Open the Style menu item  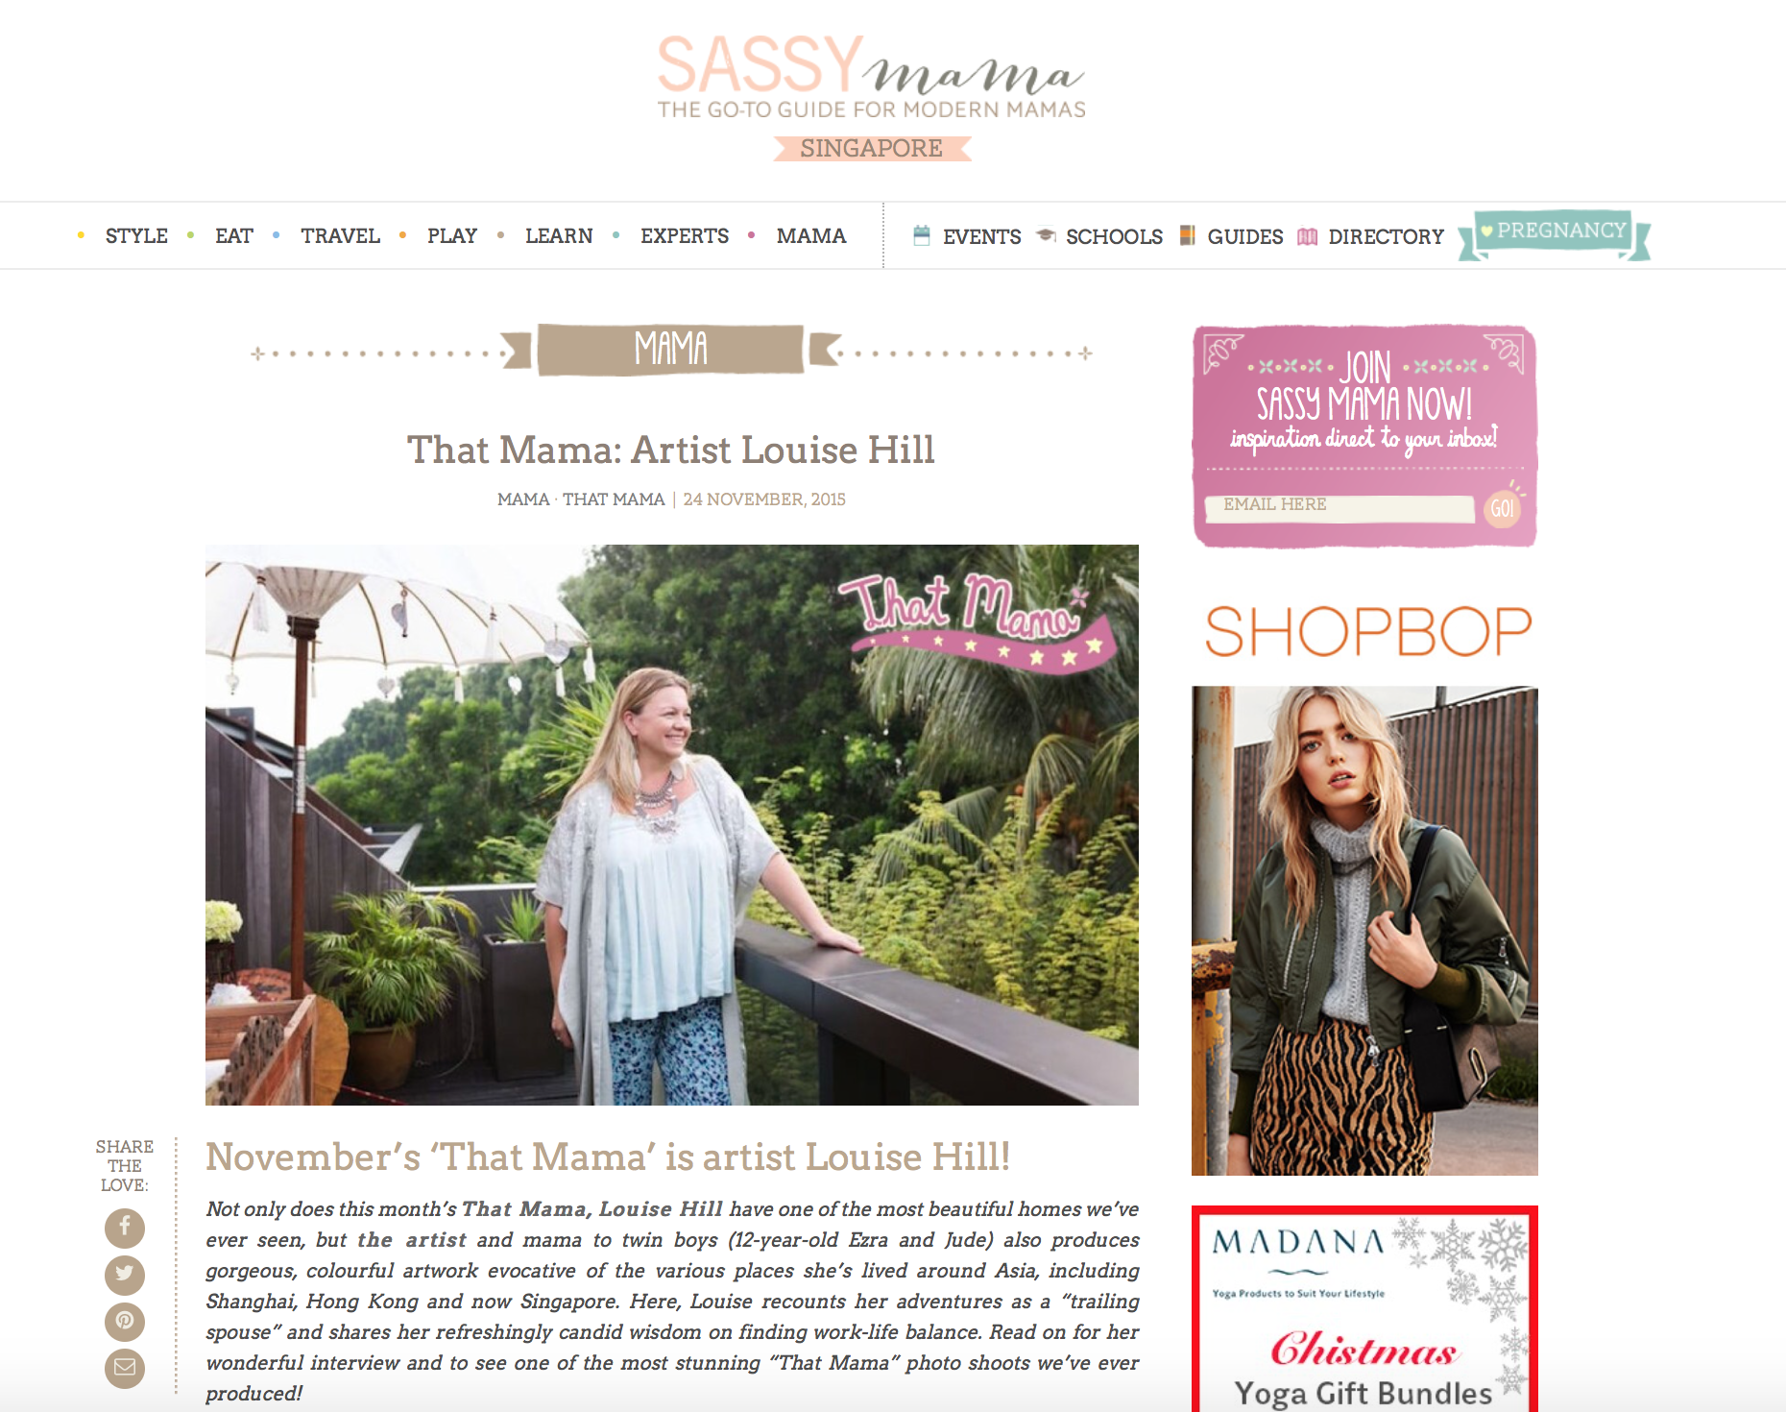click(136, 236)
